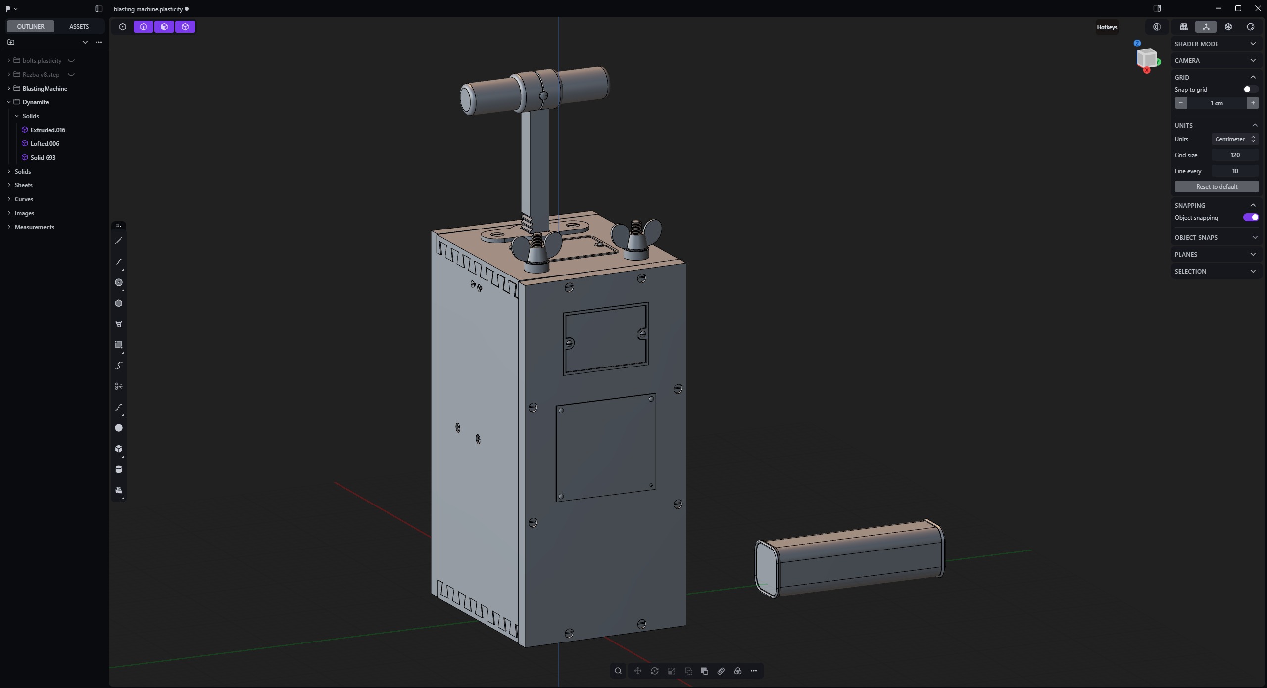Select the measure tape tool
The image size is (1267, 688).
coord(119,490)
